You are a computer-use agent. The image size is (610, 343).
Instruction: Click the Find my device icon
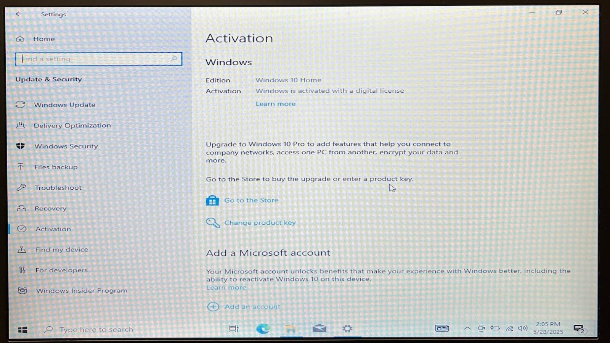click(22, 250)
